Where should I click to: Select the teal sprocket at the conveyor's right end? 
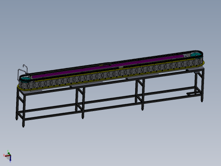coord(196,55)
